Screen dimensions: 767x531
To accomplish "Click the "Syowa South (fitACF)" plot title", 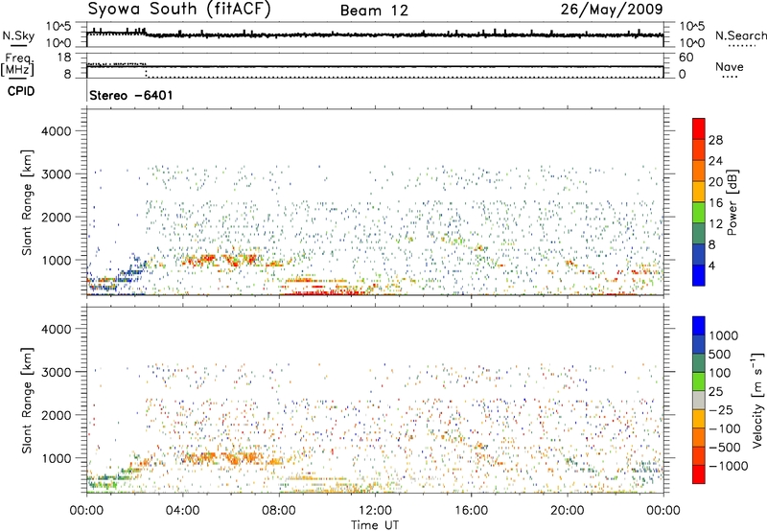I will (179, 10).
